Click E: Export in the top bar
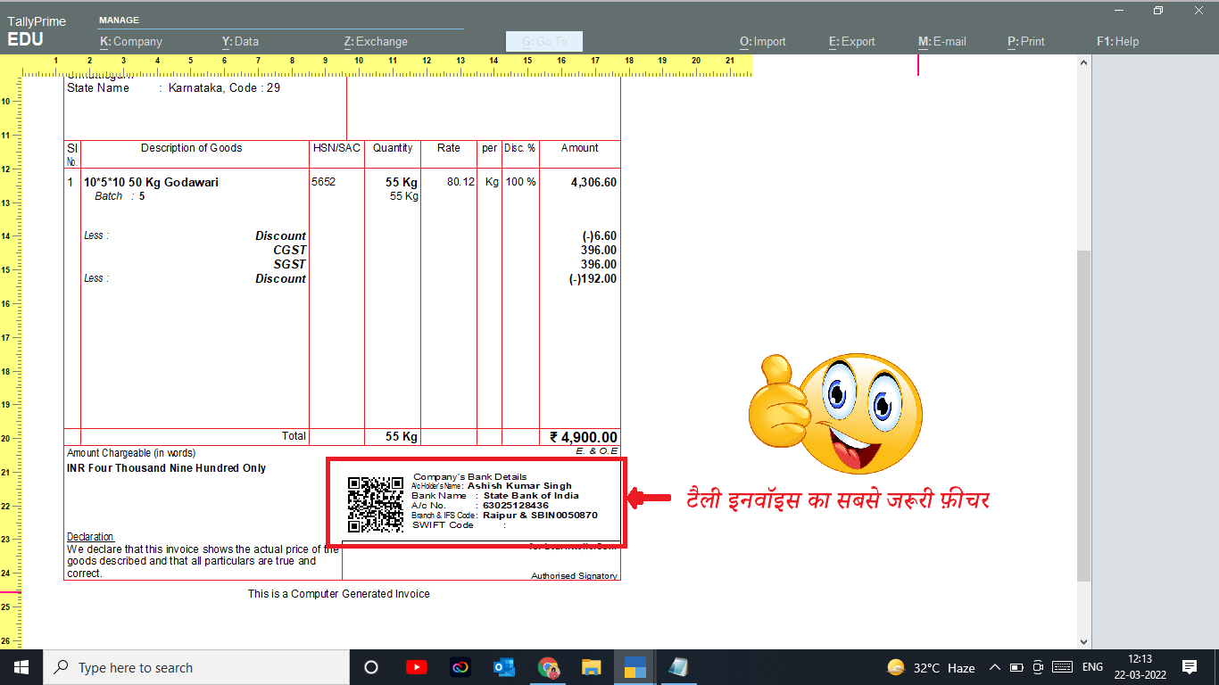The height and width of the screenshot is (685, 1219). coord(851,41)
